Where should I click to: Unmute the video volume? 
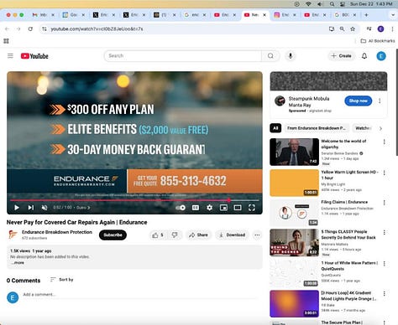(45, 208)
